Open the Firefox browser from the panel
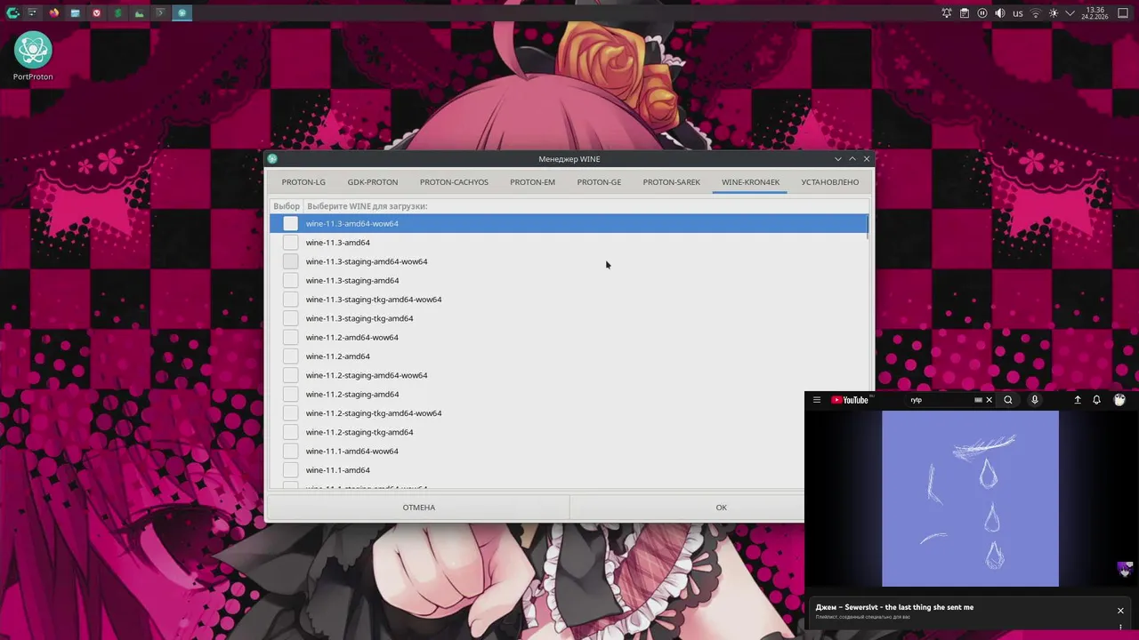Viewport: 1139px width, 640px height. point(54,13)
